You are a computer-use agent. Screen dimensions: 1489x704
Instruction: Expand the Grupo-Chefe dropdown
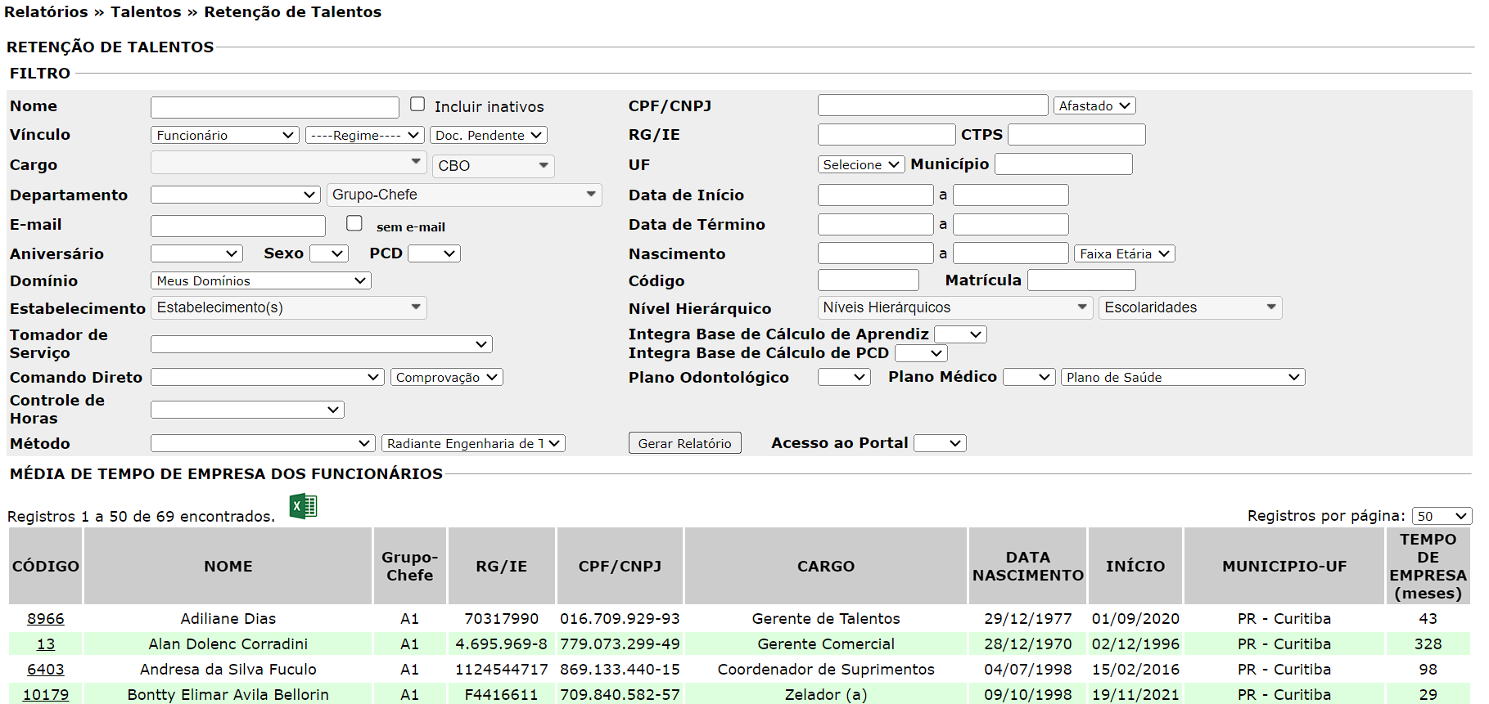coord(464,195)
